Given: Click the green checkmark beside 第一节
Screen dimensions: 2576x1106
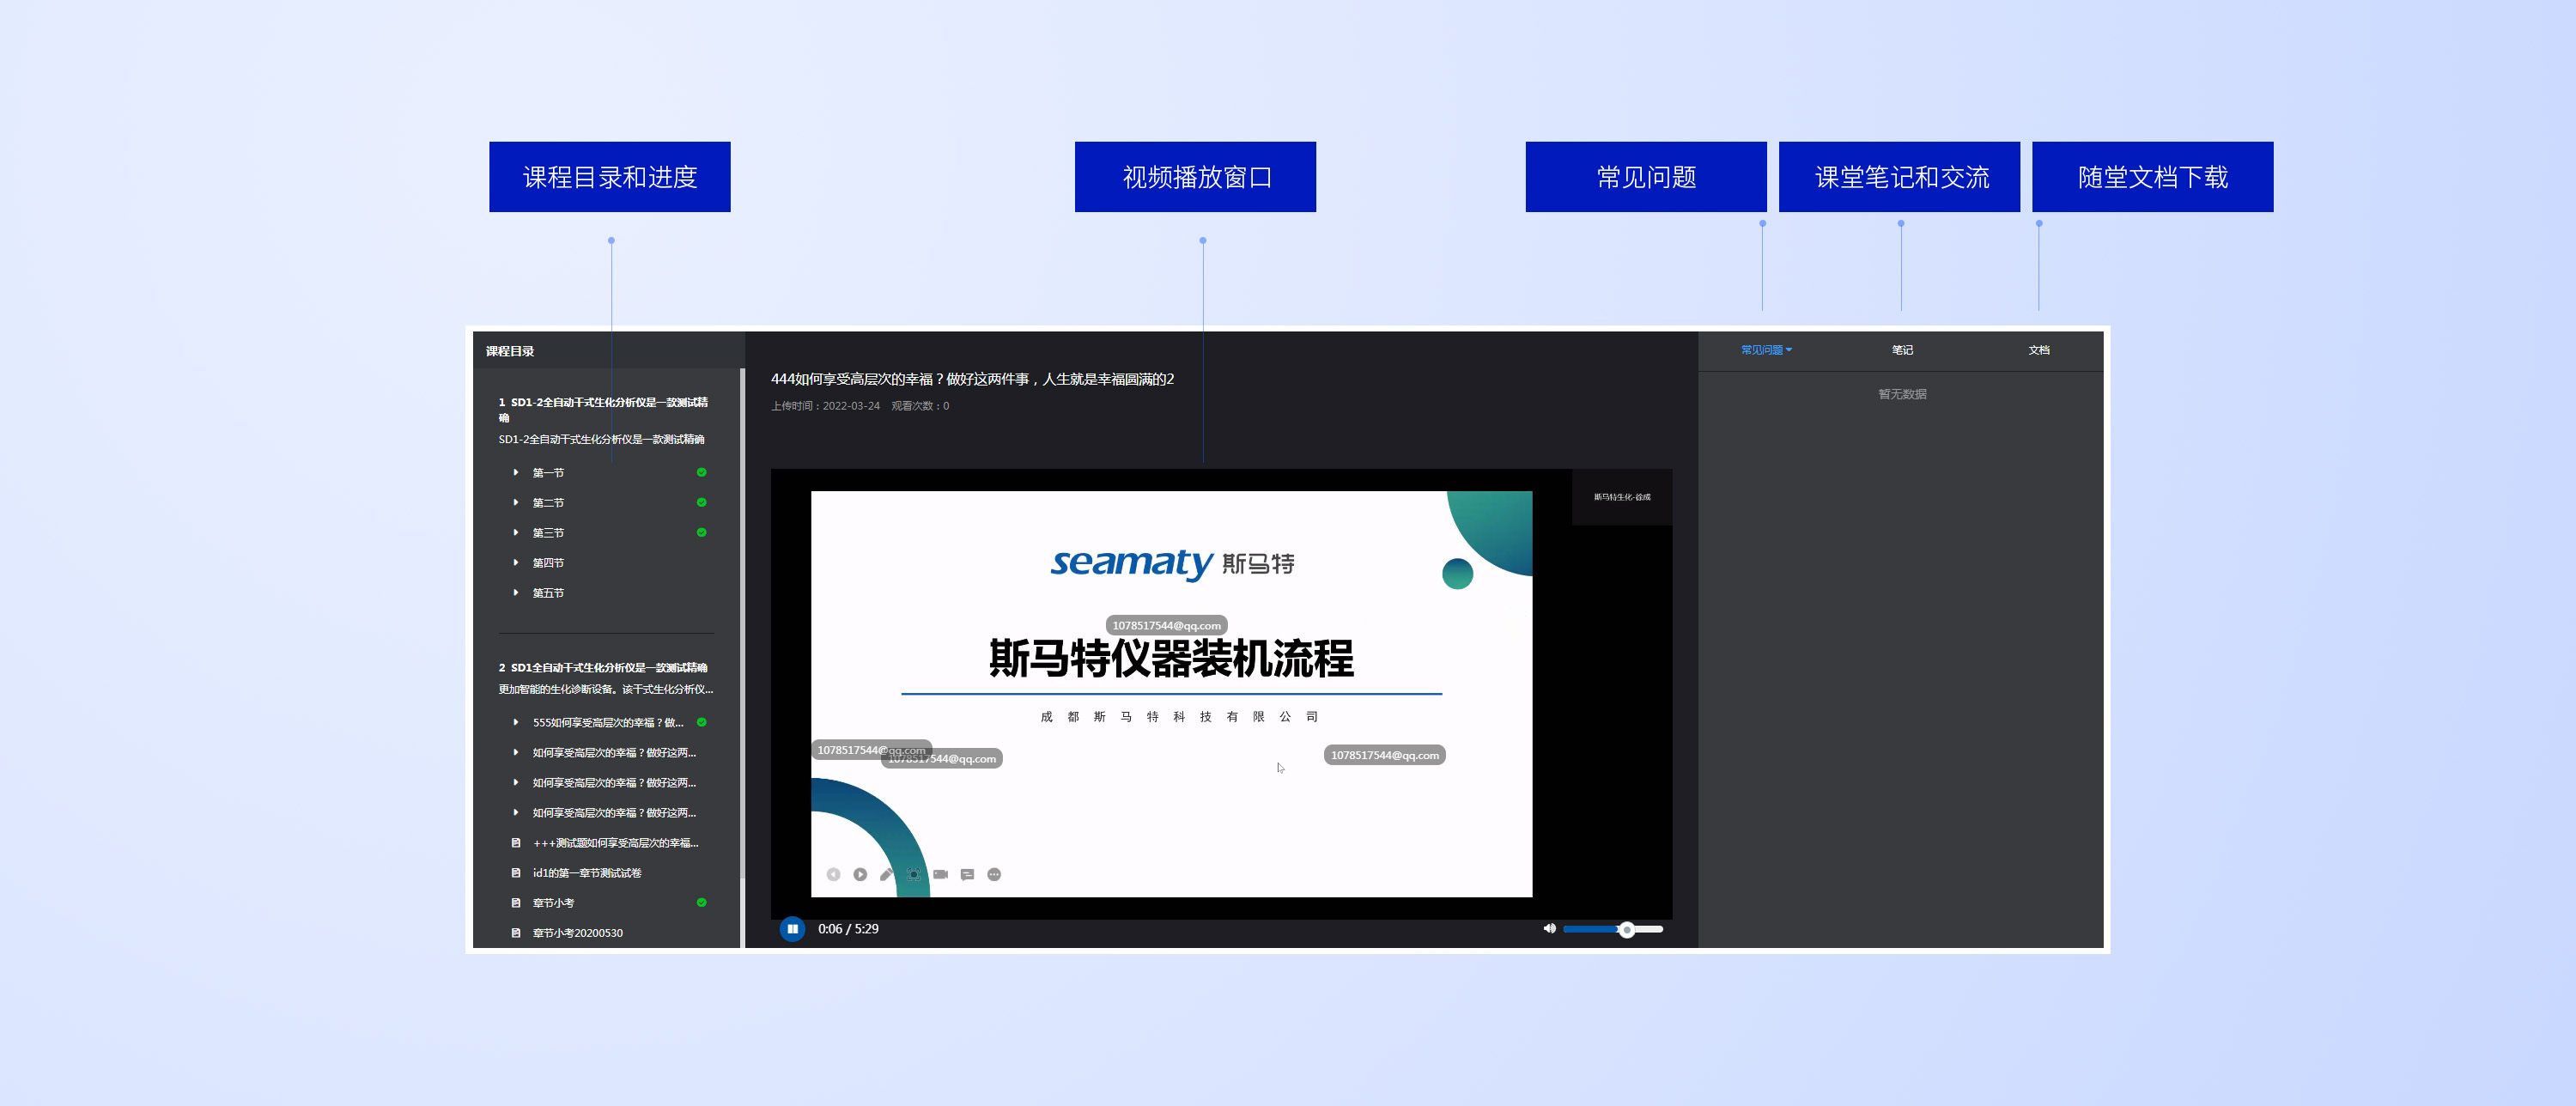Looking at the screenshot, I should [701, 472].
